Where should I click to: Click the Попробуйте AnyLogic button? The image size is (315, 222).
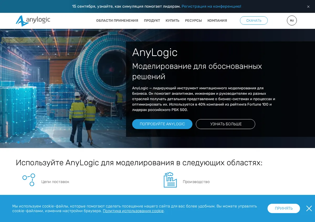(x=162, y=124)
